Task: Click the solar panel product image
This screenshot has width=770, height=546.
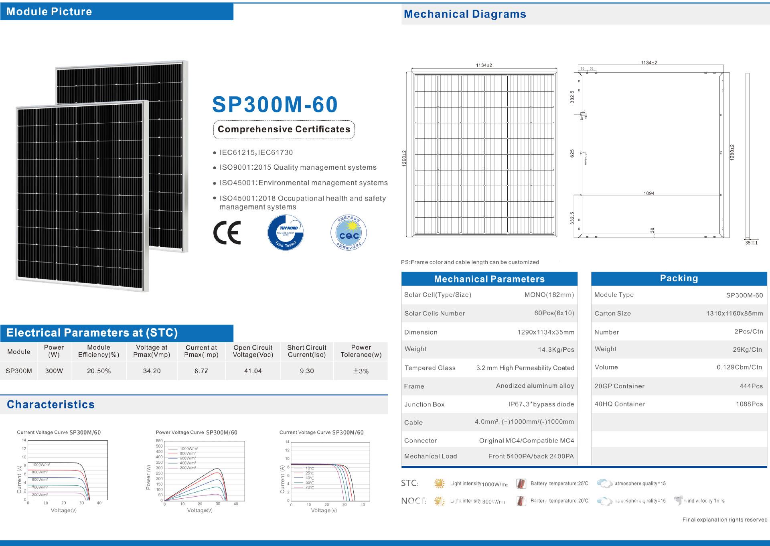Action: click(100, 177)
